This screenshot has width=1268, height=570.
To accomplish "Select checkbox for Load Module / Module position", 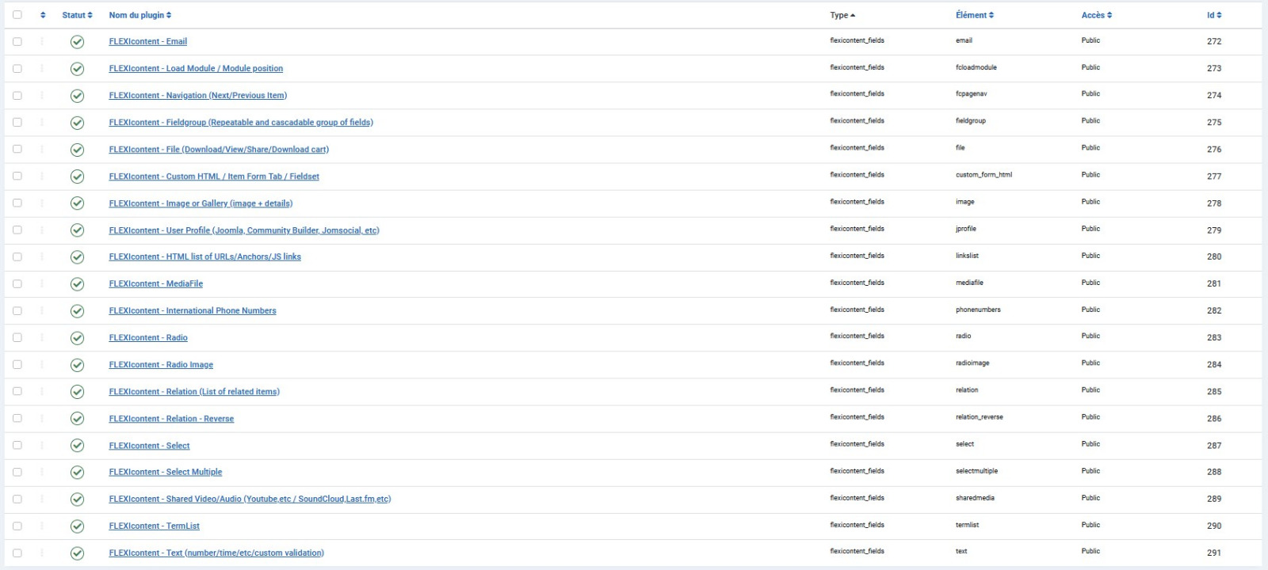I will click(x=17, y=68).
